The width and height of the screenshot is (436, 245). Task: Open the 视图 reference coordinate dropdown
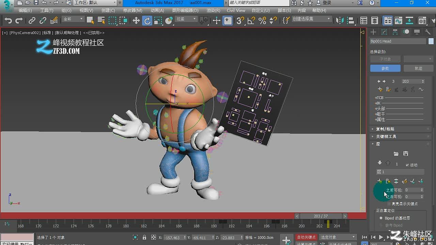(186, 19)
